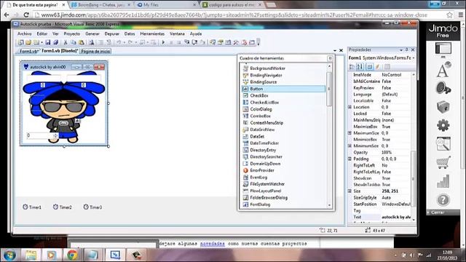The image size is (466, 262).
Task: Show events lightning icon in Propiedades
Action: click(x=377, y=66)
